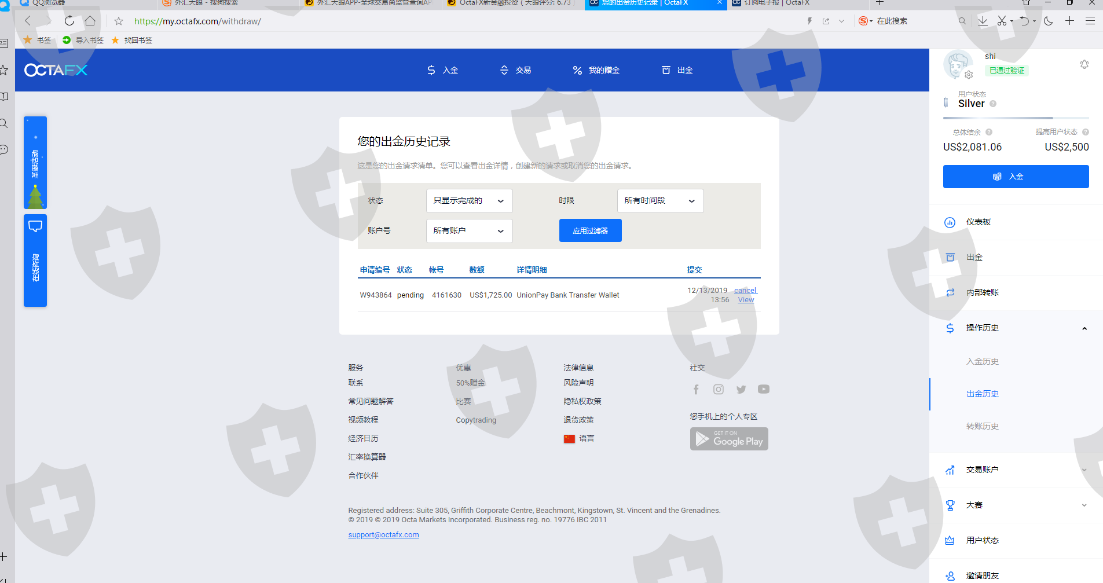Viewport: 1103px width, 583px height.
Task: Click the help icon beside 总体结余
Action: tap(989, 132)
